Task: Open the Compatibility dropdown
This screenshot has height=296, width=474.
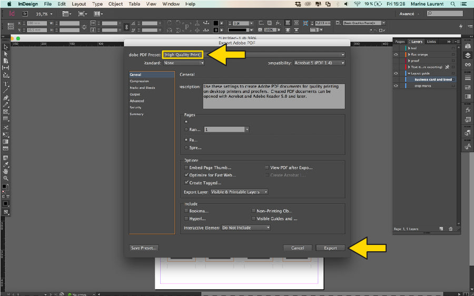Action: click(x=319, y=63)
